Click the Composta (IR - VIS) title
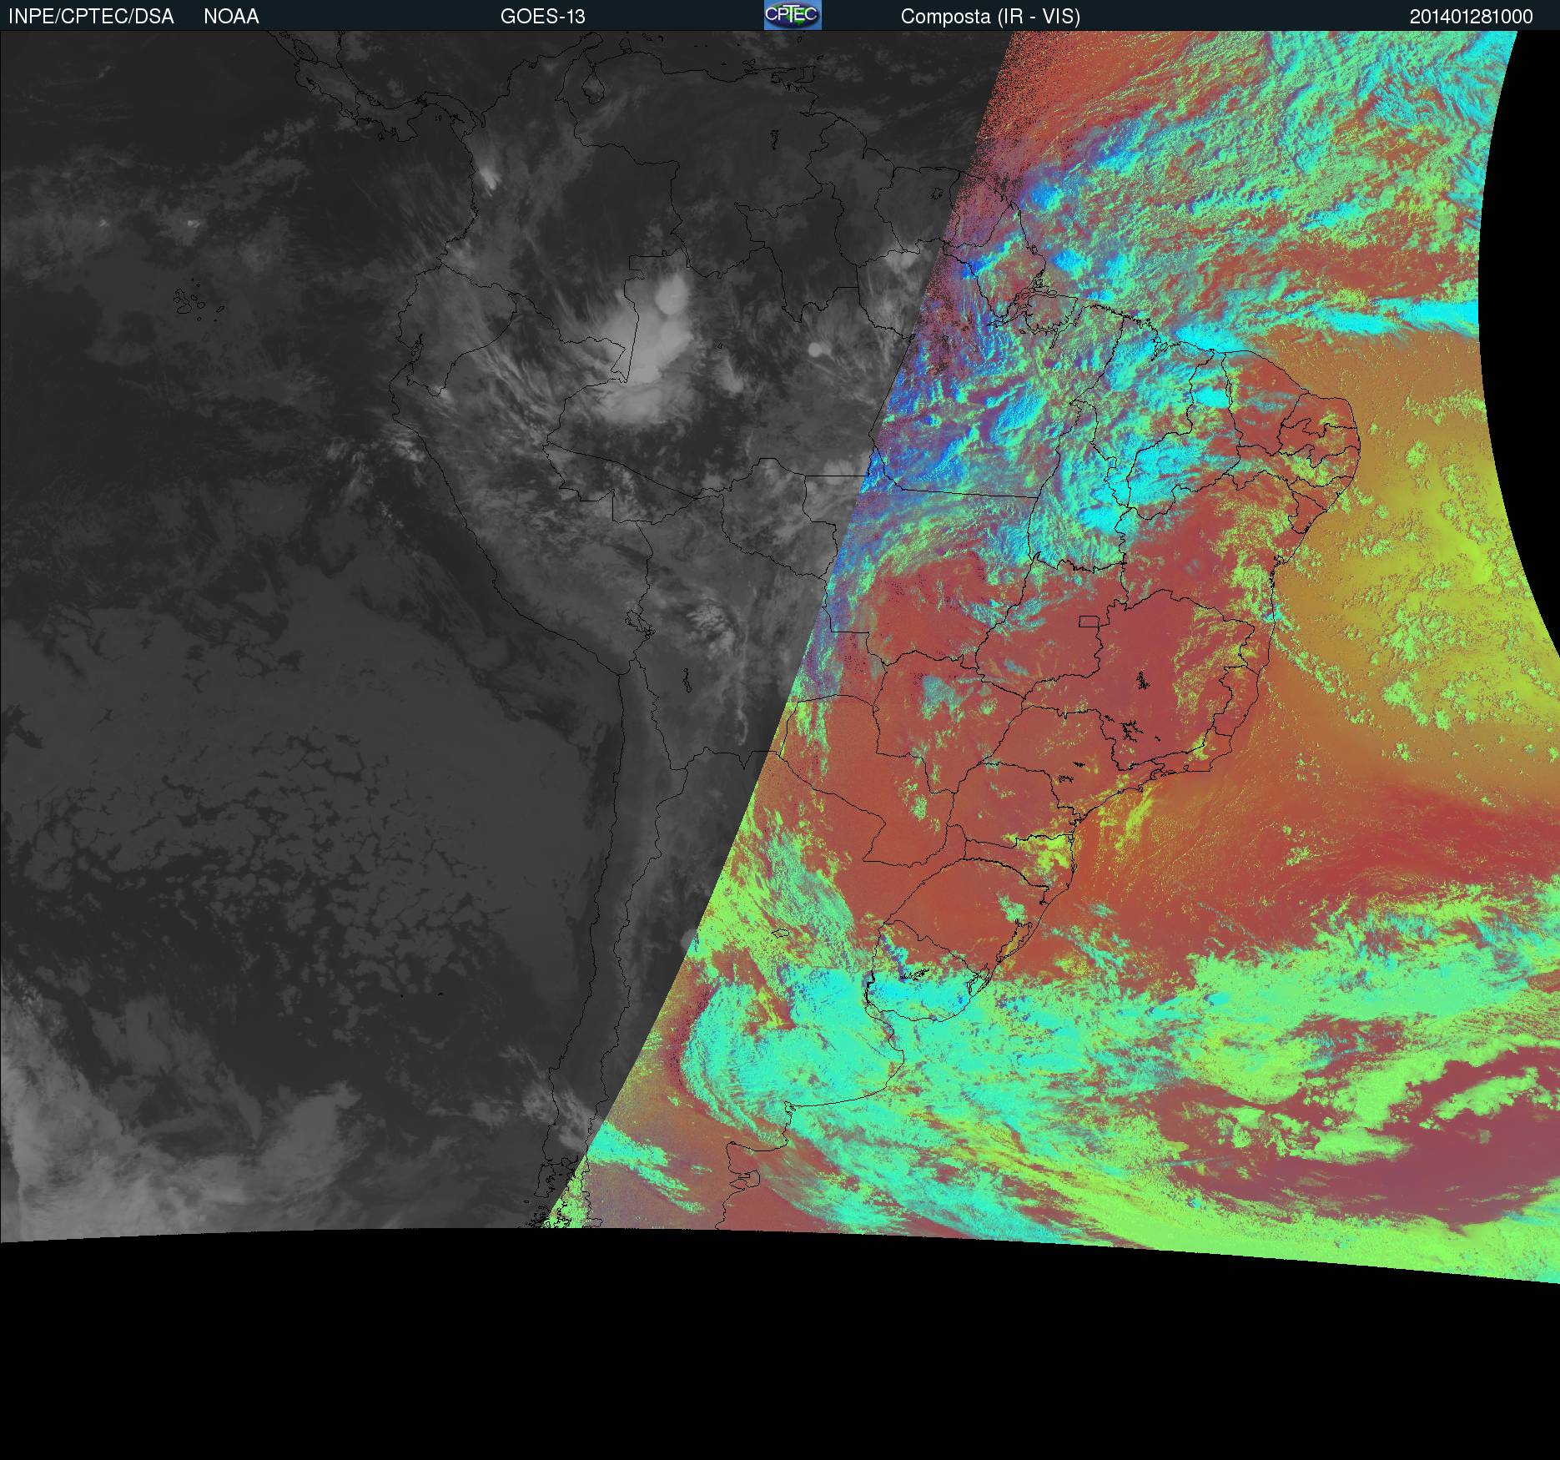 coord(990,17)
